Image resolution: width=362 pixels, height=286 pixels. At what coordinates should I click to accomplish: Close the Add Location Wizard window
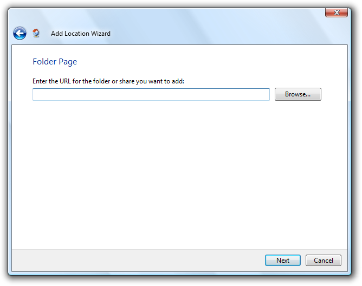pos(337,12)
